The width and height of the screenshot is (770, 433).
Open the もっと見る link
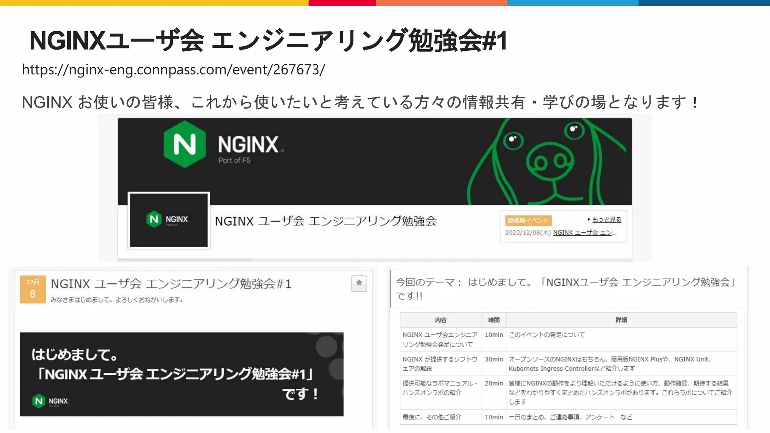606,220
